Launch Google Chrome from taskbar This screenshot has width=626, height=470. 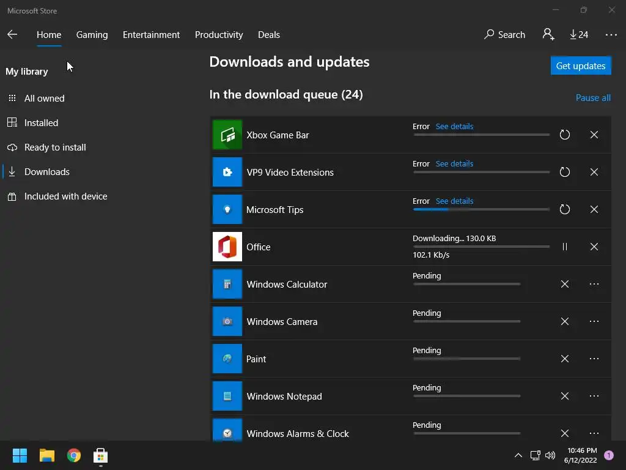74,455
